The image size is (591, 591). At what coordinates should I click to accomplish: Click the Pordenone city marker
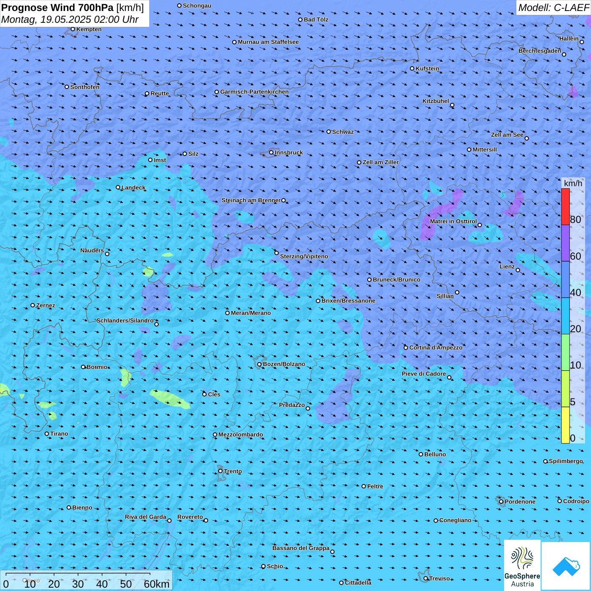click(501, 502)
